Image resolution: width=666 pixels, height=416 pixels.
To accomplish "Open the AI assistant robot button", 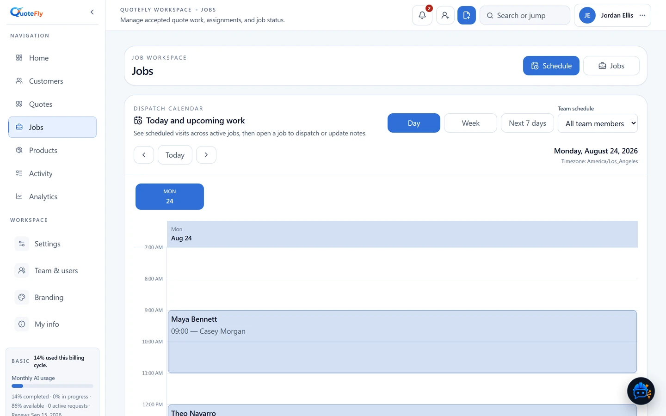I will pos(641,391).
